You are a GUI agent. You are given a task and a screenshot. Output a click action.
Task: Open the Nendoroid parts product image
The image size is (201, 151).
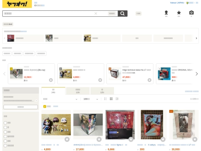56,125
